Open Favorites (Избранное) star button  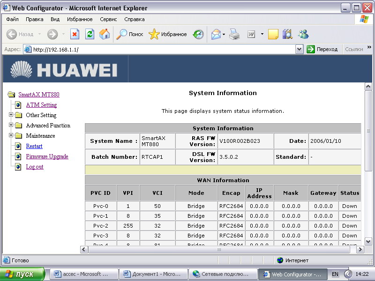tap(167, 34)
